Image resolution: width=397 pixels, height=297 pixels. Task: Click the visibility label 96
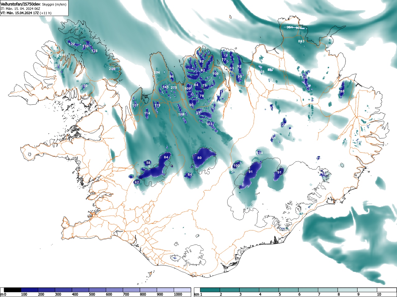coord(172,76)
